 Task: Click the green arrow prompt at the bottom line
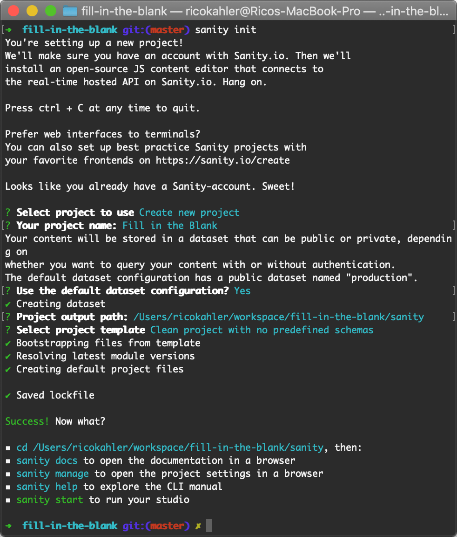pos(8,525)
